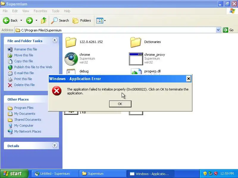238x178 pixels.
Task: Click Move this file link
Action: tap(24, 55)
